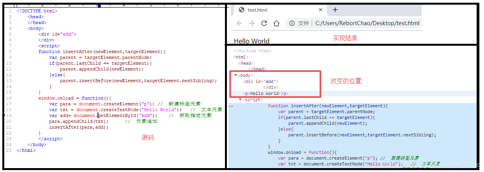Click the <head> line in the source editor

[x=36, y=17]
